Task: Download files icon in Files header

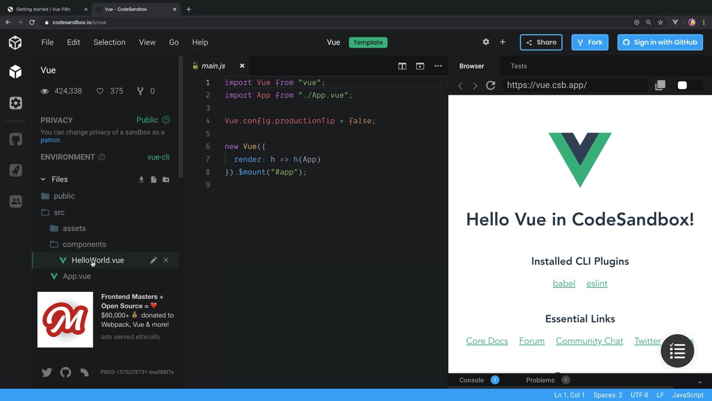Action: pyautogui.click(x=141, y=179)
